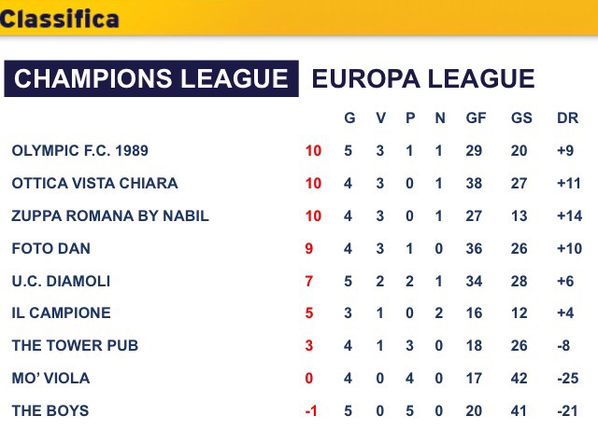The image size is (598, 430).
Task: Click The Boys' -1 points value
Action: (x=313, y=411)
